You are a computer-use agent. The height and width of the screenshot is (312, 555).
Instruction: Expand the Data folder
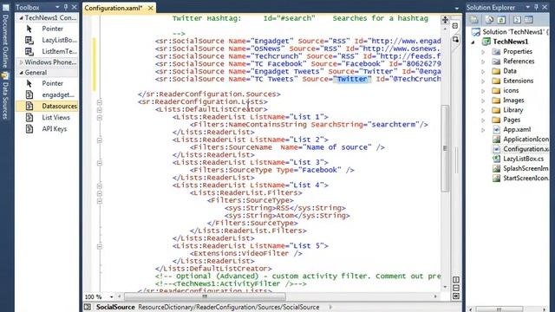(483, 71)
